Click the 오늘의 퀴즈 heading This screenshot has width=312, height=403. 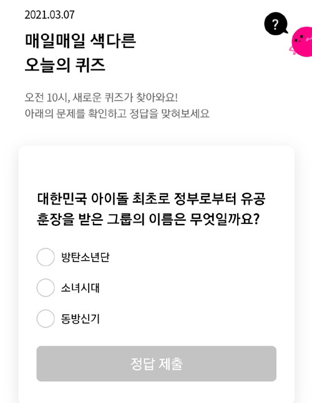tap(65, 65)
